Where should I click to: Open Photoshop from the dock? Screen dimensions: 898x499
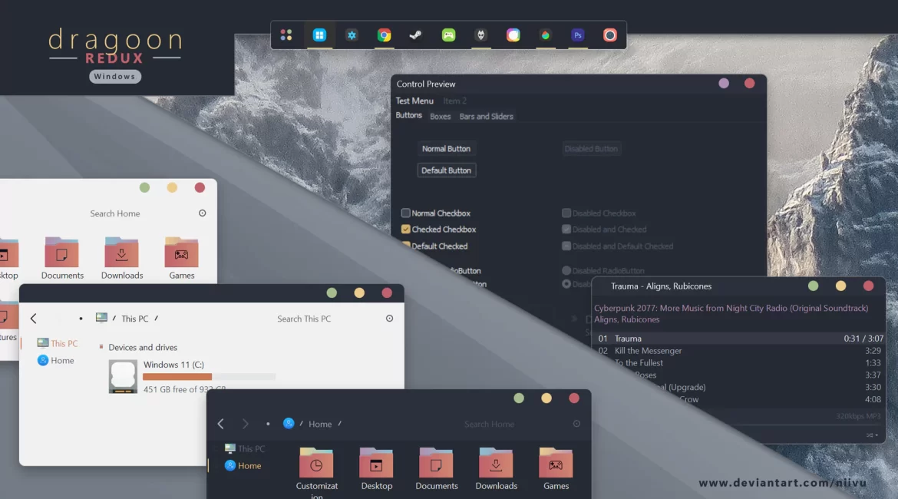click(x=578, y=35)
